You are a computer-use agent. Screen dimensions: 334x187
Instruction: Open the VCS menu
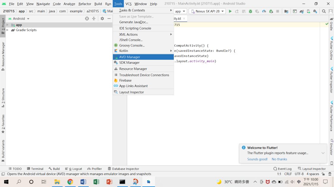[x=129, y=4]
